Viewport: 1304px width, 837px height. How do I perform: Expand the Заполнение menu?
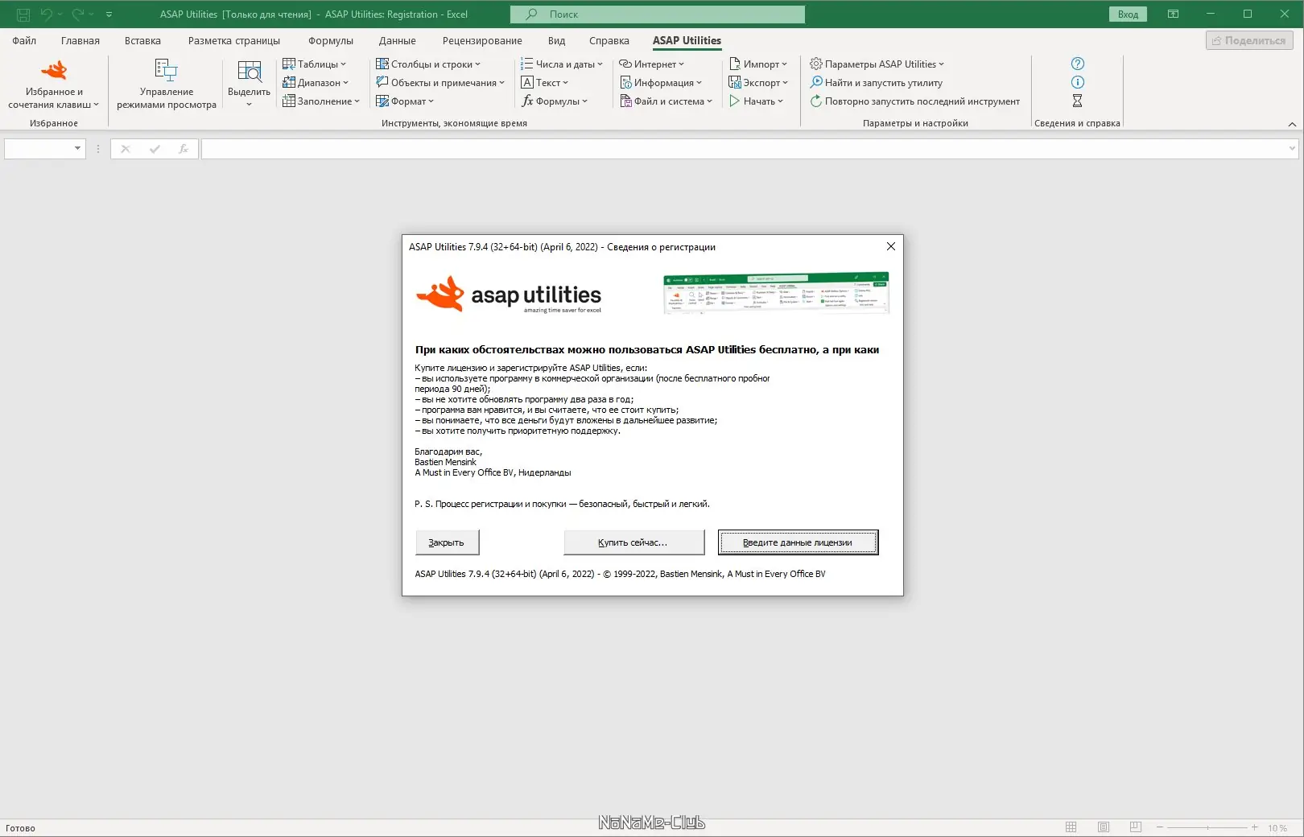coord(321,101)
